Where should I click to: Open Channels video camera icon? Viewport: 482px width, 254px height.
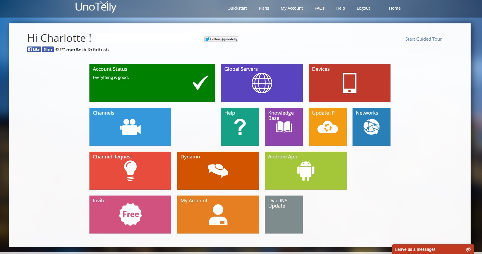pyautogui.click(x=130, y=127)
